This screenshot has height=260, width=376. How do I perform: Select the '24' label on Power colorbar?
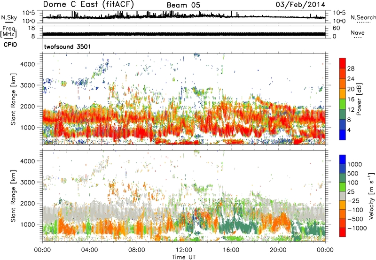coord(351,79)
